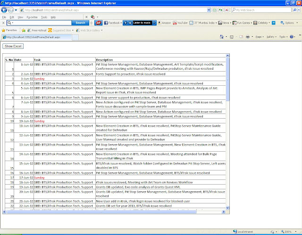Click the Refresh page icon
This screenshot has height=235, width=302.
point(220,10)
